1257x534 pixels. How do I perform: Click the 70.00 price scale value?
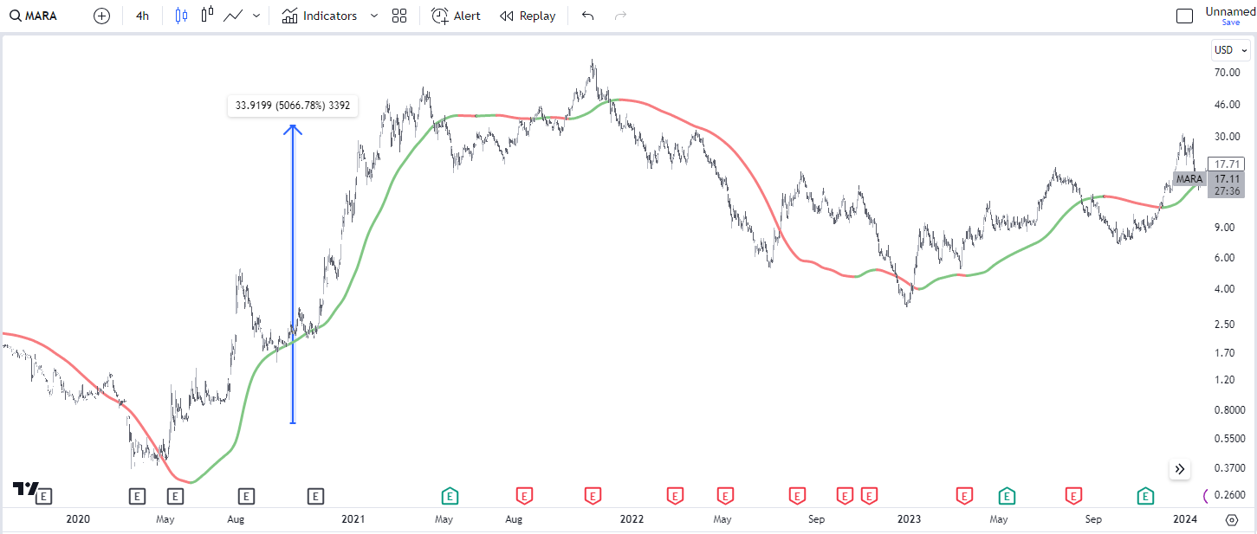(x=1228, y=74)
